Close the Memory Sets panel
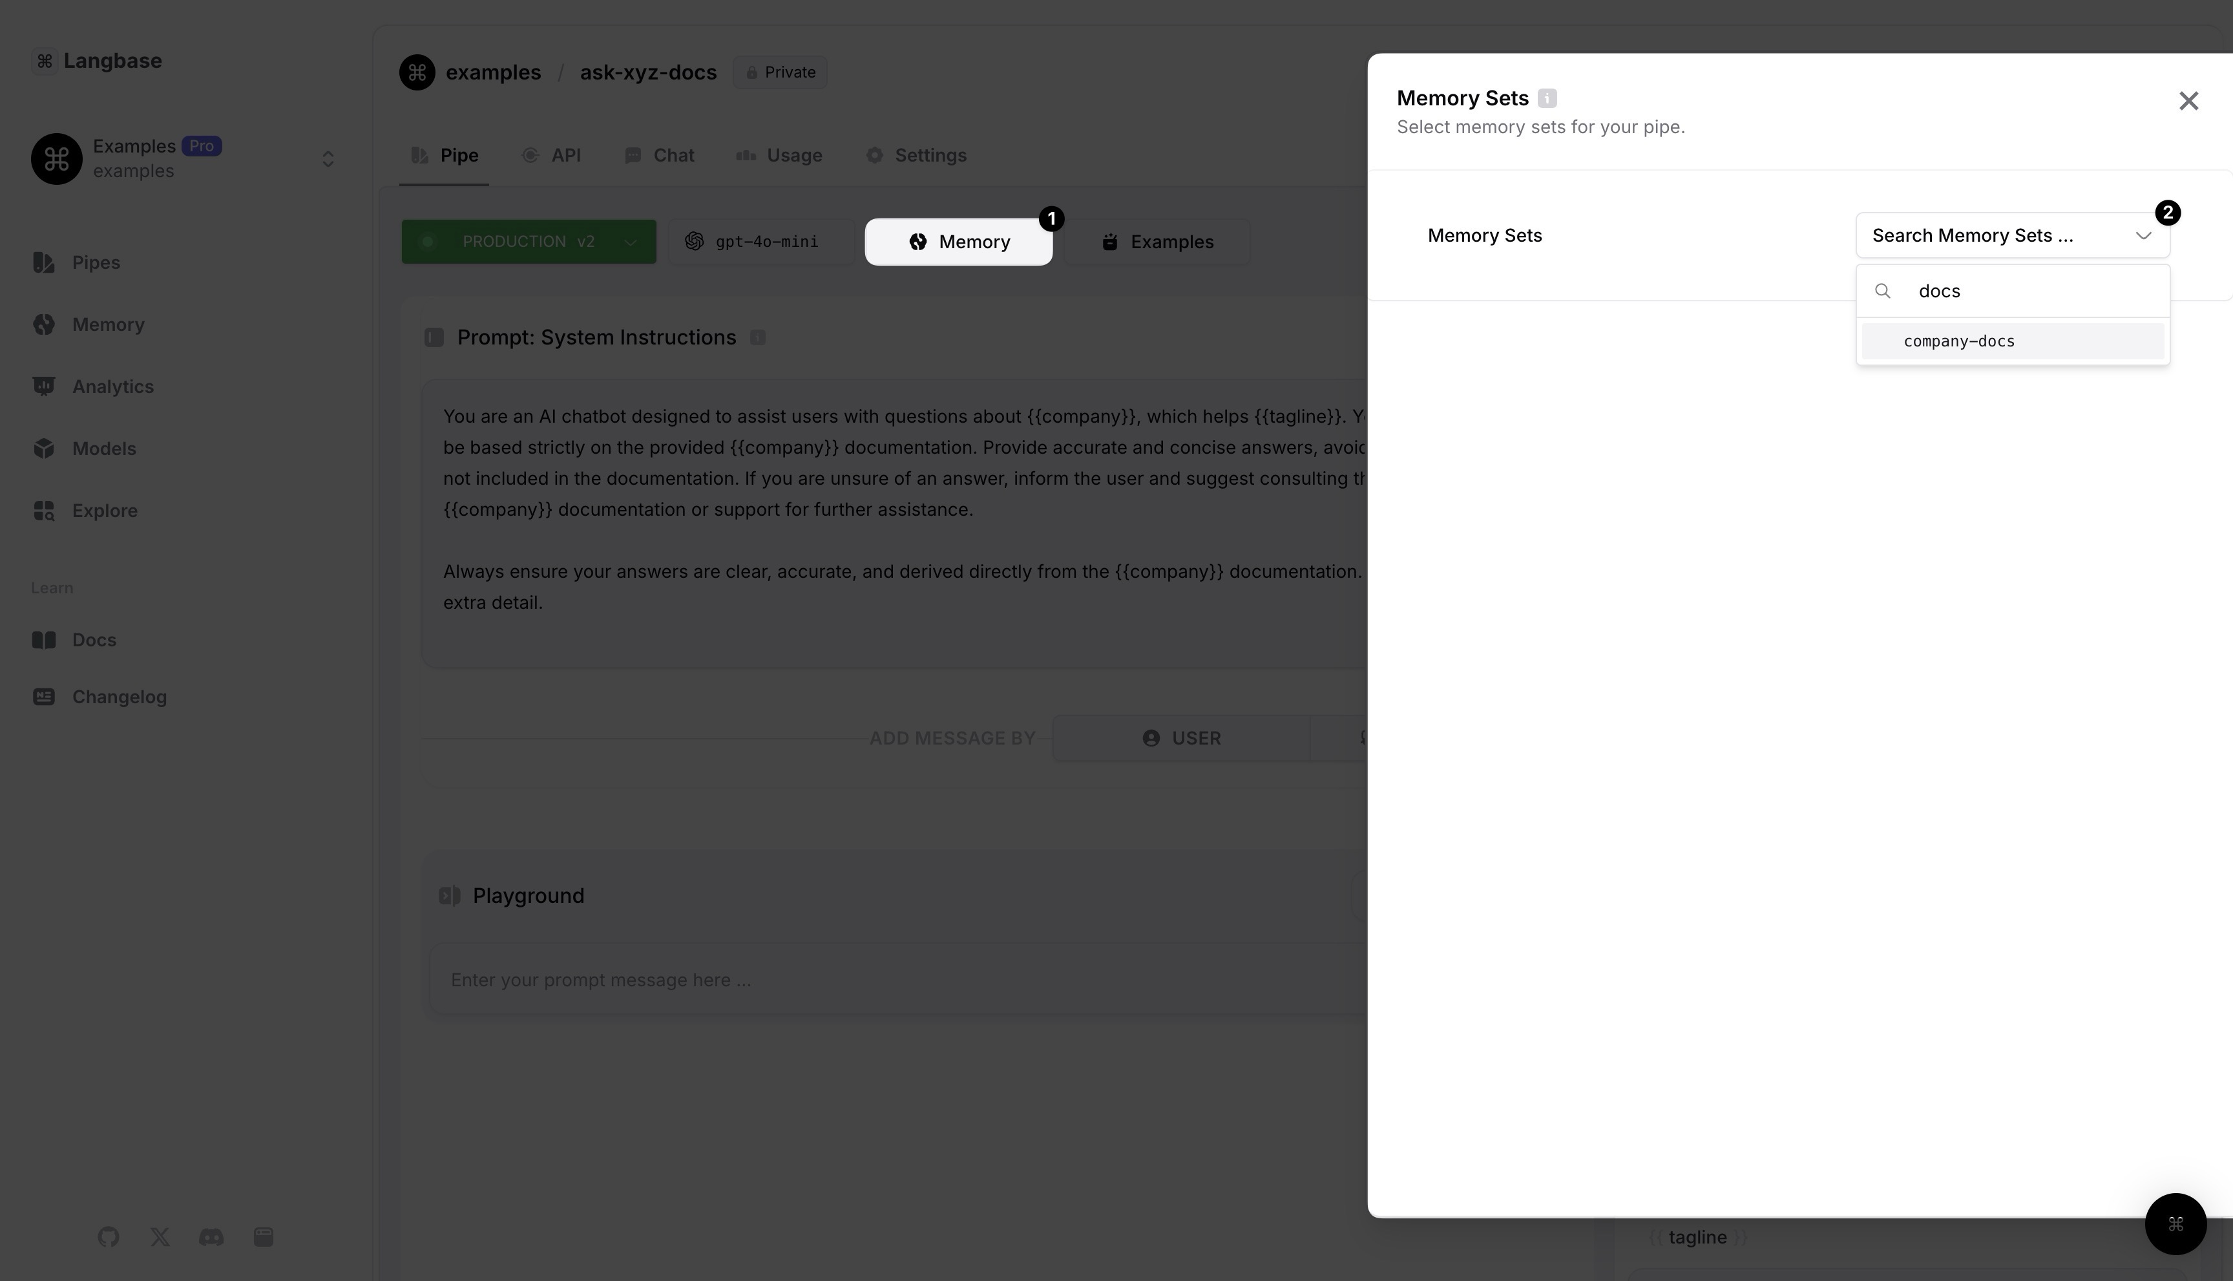The image size is (2233, 1281). (x=2188, y=101)
